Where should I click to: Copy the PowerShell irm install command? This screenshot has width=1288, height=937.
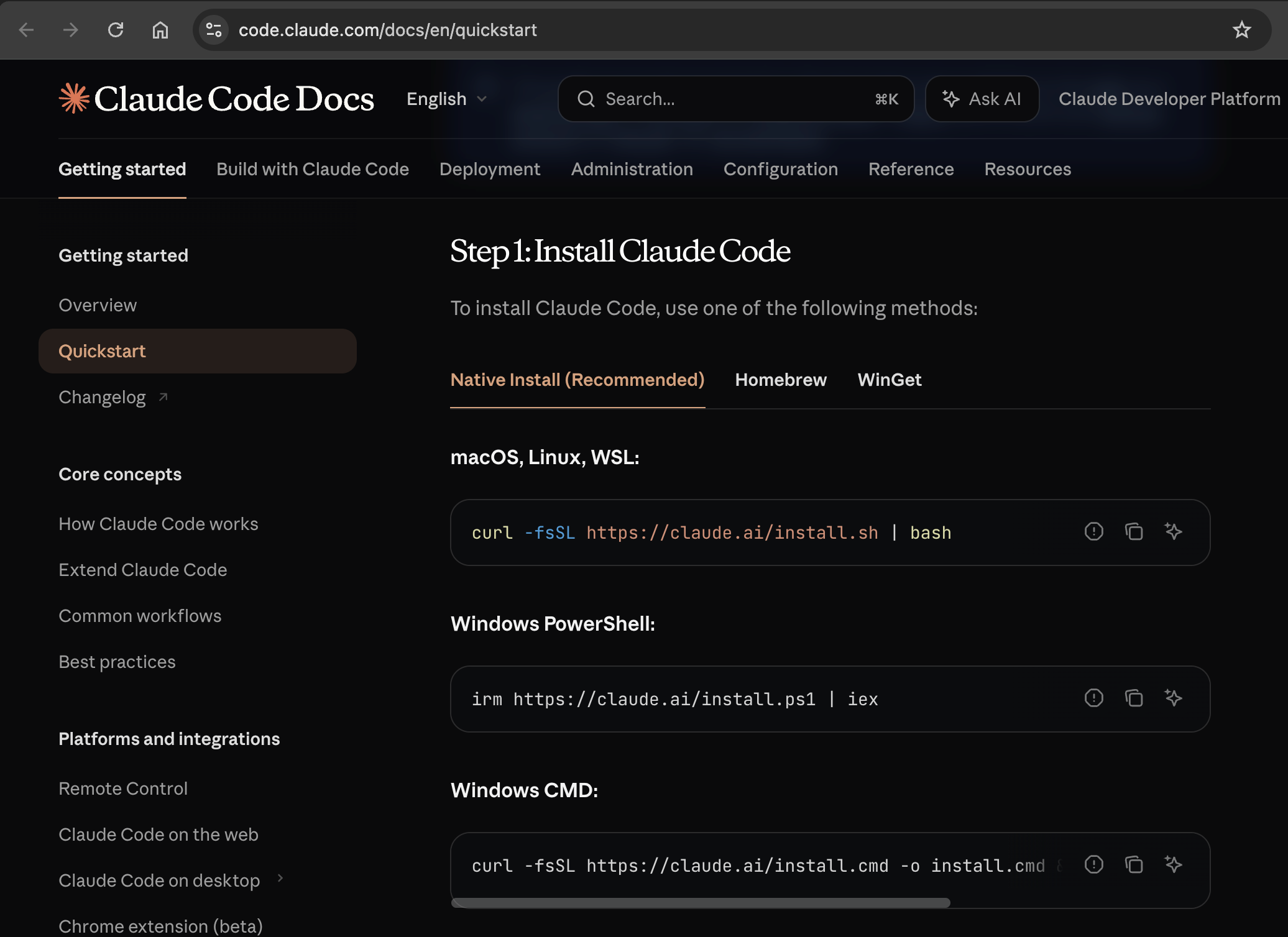[x=1133, y=698]
